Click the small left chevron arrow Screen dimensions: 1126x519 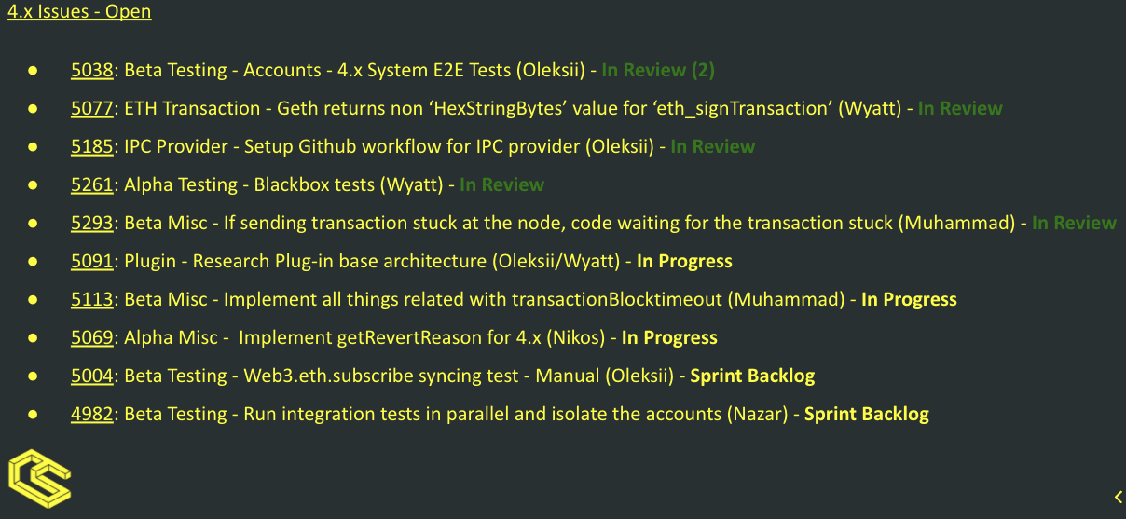[1118, 498]
